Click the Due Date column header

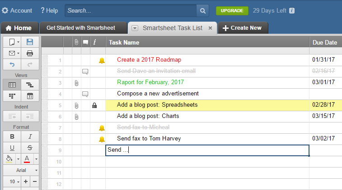click(326, 42)
